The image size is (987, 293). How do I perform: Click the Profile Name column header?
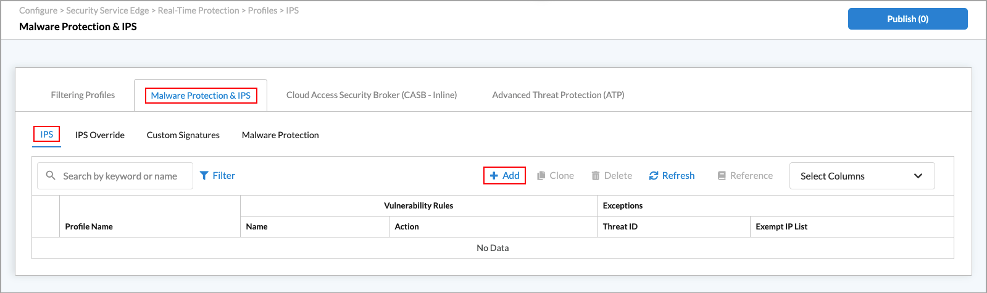[89, 226]
